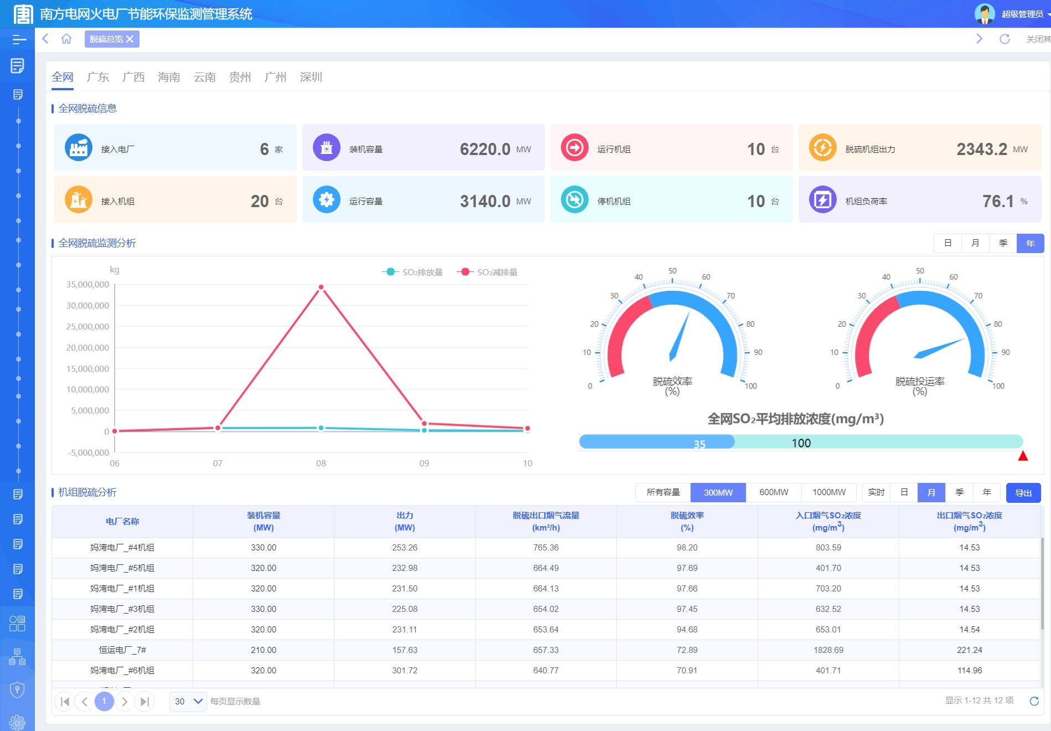This screenshot has height=731, width=1051.
Task: Toggle SO₂排放量 legend series
Action: [413, 272]
